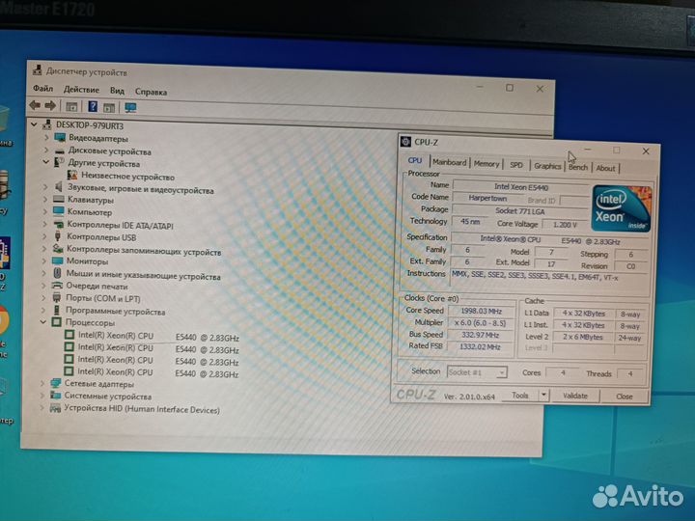Expand the Клавиатуры category
The image size is (695, 521).
tap(44, 200)
